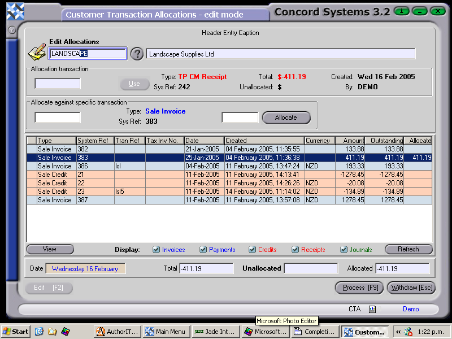Click the keypad icon beside CTA status text
This screenshot has width=452, height=339.
point(372,309)
